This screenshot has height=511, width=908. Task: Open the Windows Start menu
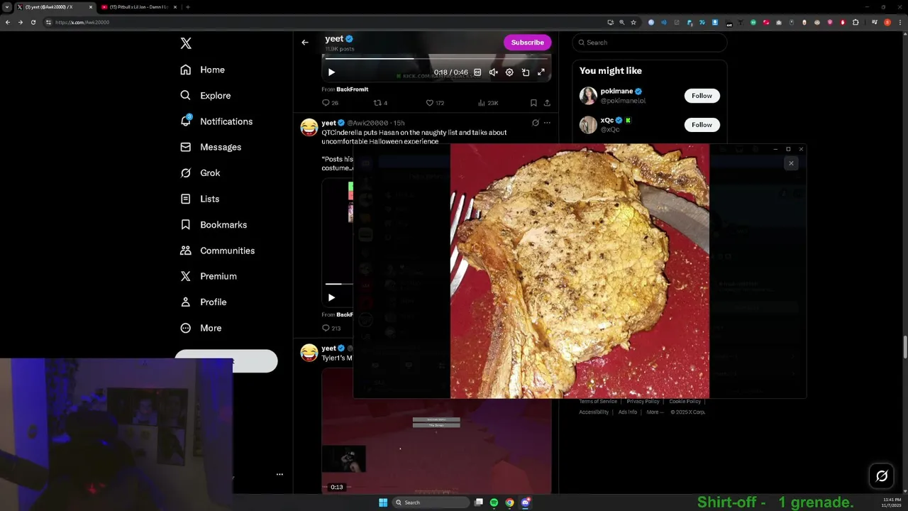click(383, 502)
